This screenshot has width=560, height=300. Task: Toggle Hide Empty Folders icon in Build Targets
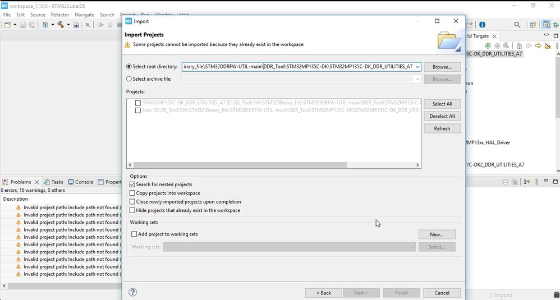[548, 45]
